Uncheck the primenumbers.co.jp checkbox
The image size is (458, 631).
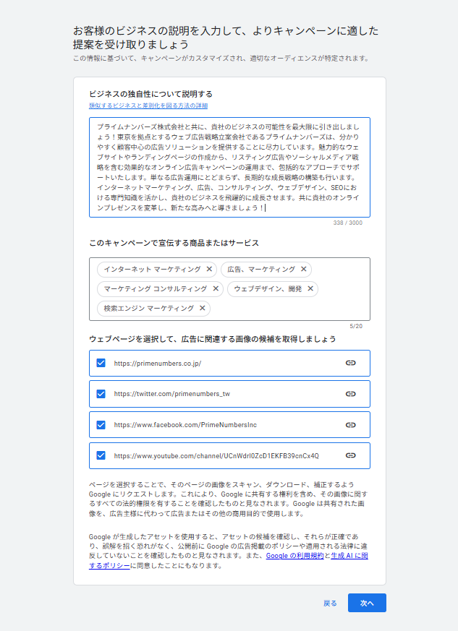click(x=101, y=363)
